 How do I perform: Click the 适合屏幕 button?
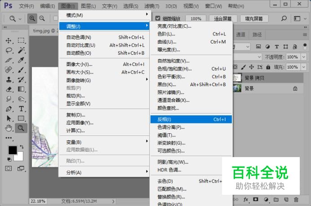tap(223, 18)
